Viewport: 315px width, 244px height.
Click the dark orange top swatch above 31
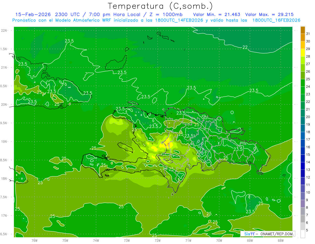pos(303,30)
